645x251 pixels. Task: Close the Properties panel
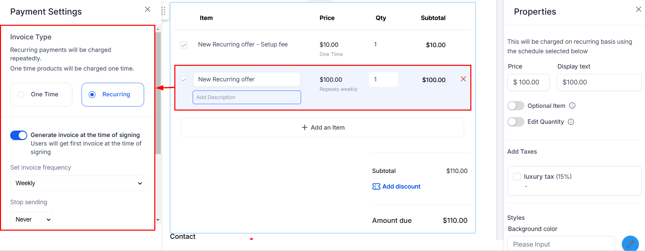coord(639,9)
